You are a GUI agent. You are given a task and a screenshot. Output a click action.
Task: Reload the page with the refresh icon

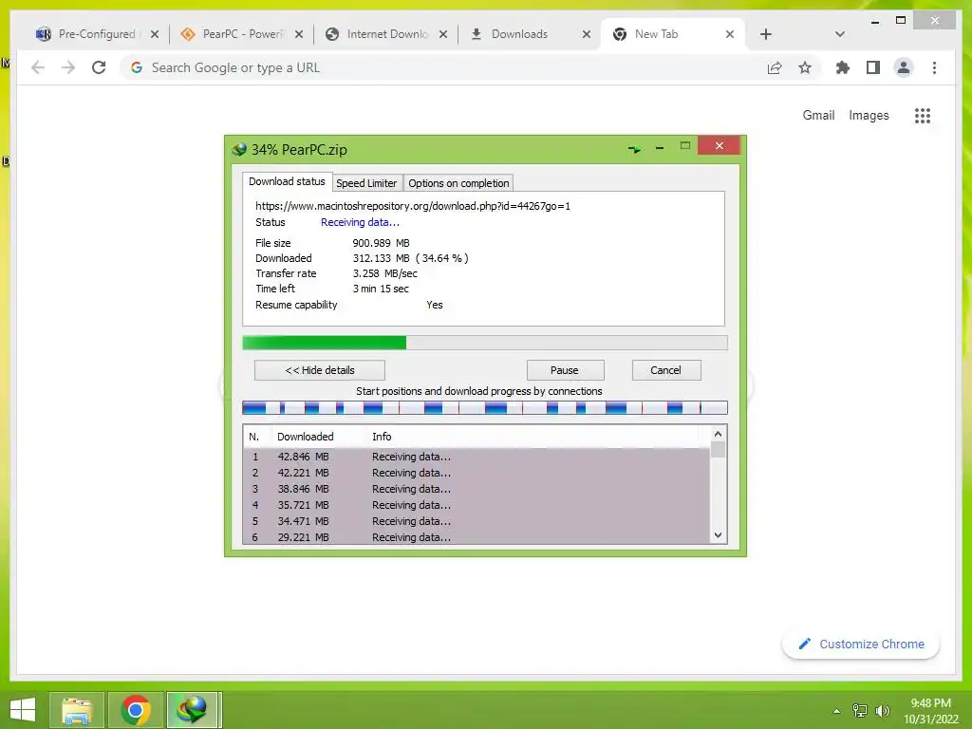(x=99, y=67)
